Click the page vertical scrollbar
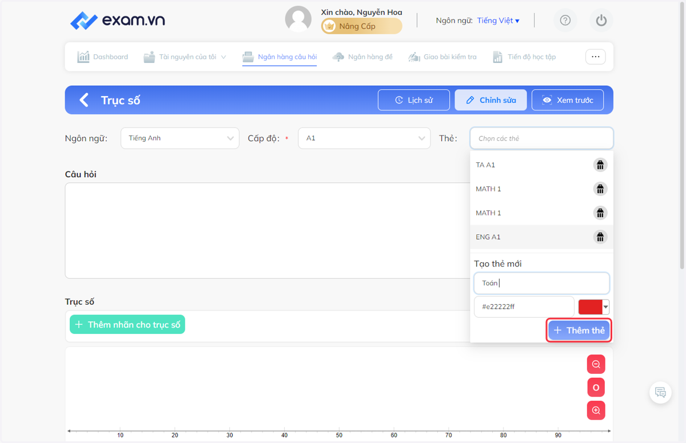Viewport: 686px width, 443px height. click(682, 135)
